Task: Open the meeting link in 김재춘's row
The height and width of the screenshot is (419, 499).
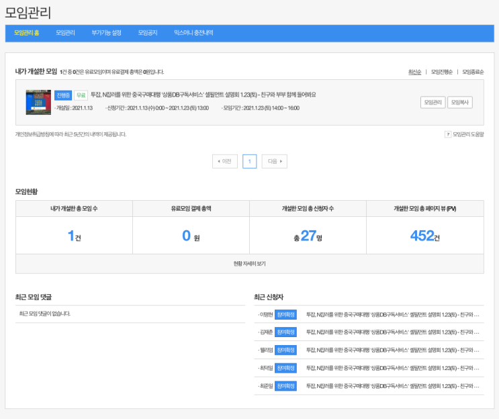Action: tap(393, 332)
